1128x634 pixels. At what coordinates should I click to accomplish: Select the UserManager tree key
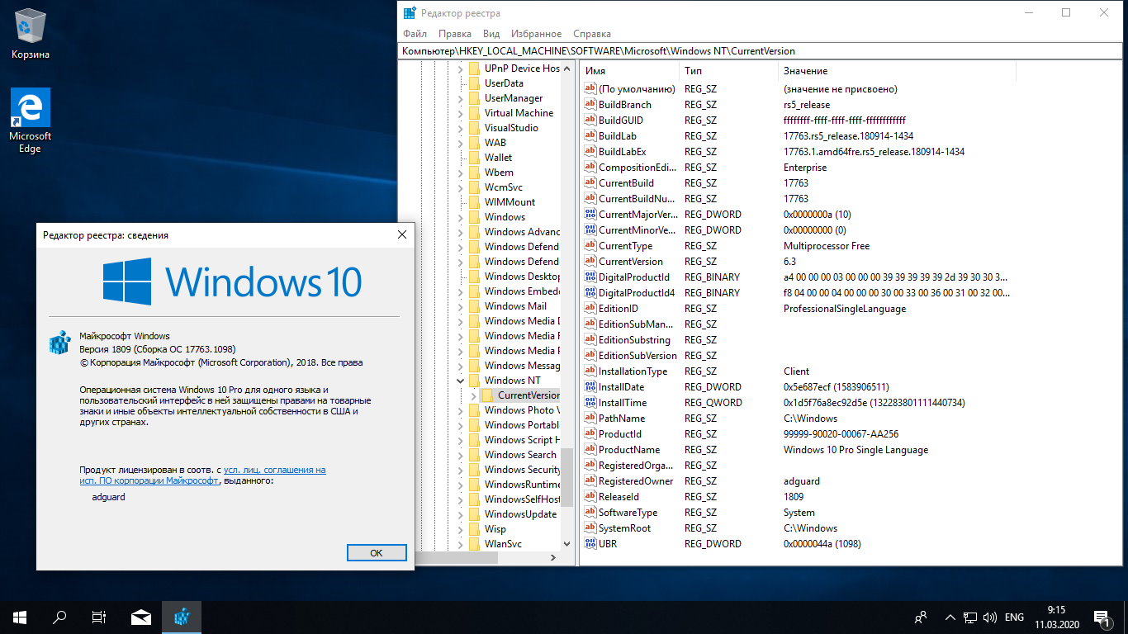514,98
